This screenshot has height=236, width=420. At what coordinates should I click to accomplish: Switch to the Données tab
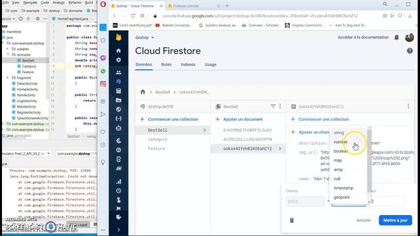tap(144, 64)
